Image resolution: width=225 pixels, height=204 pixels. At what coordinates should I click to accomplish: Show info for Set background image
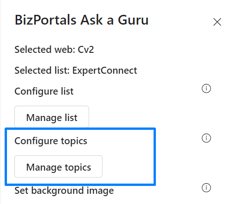point(206,188)
